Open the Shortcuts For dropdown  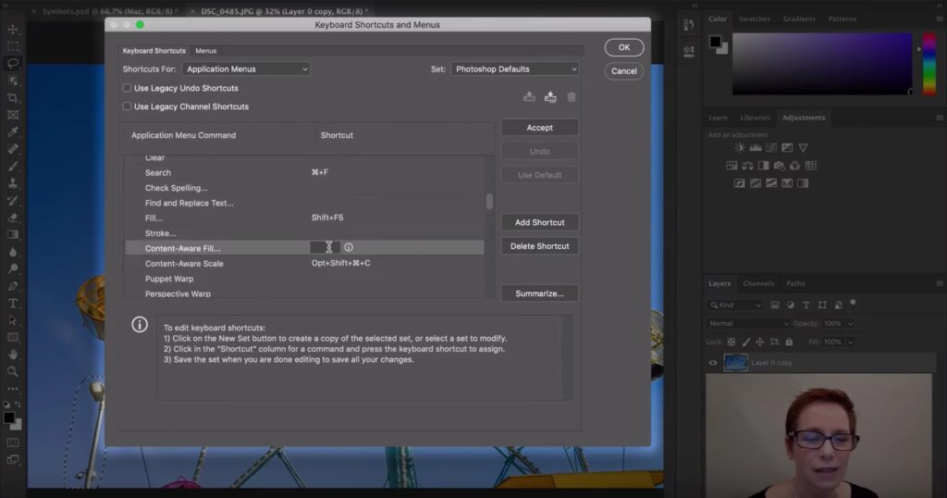pos(246,69)
